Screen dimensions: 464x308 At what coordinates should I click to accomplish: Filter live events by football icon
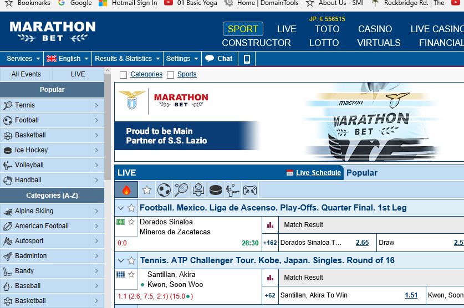pyautogui.click(x=164, y=190)
